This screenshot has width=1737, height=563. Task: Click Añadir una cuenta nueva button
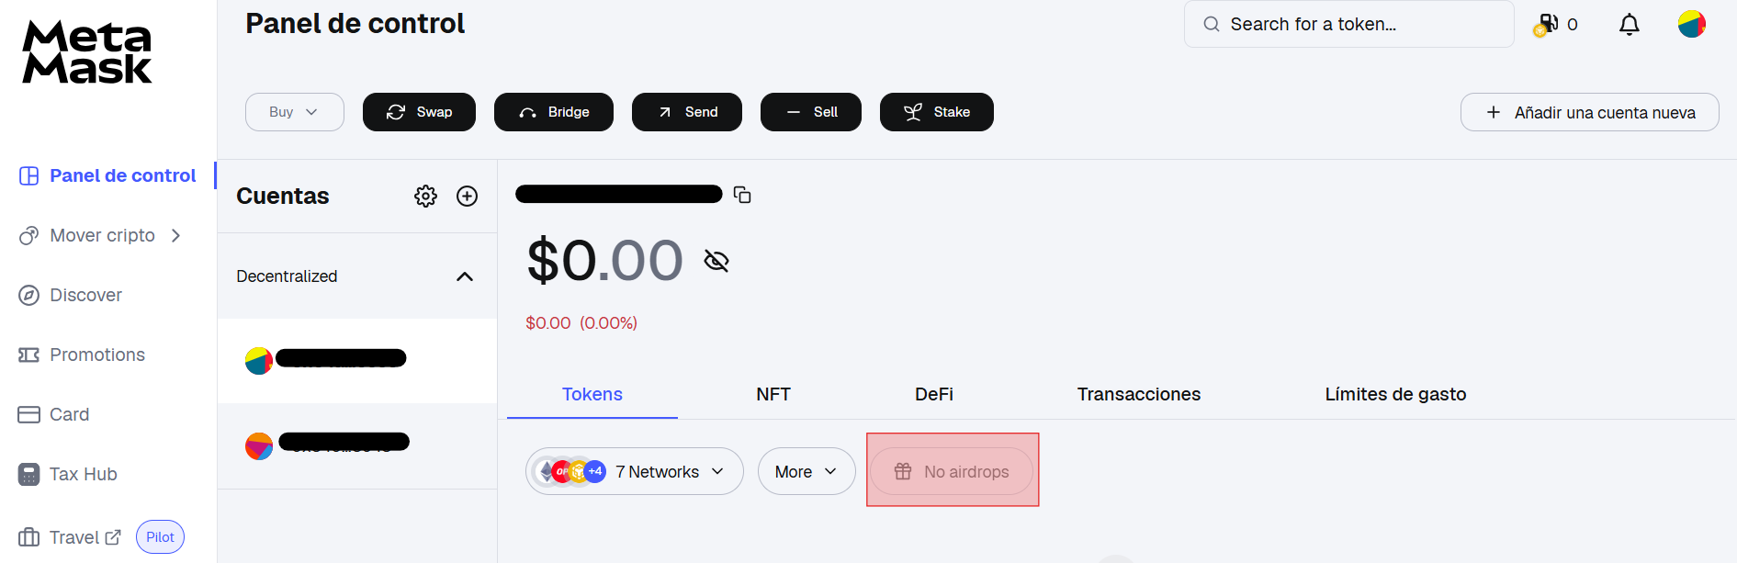click(x=1589, y=112)
